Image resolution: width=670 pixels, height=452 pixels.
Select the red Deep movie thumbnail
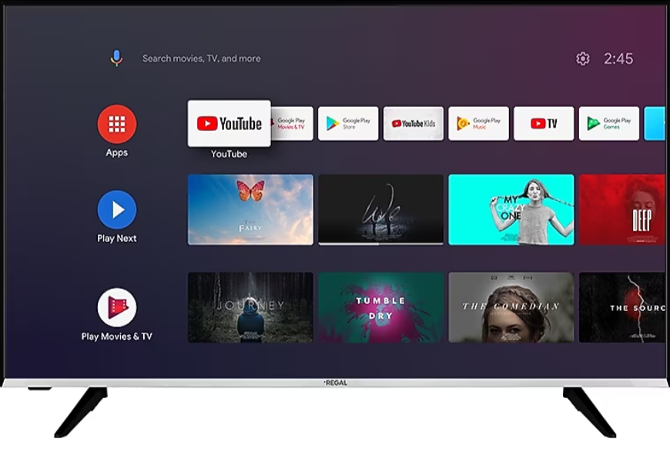(622, 209)
